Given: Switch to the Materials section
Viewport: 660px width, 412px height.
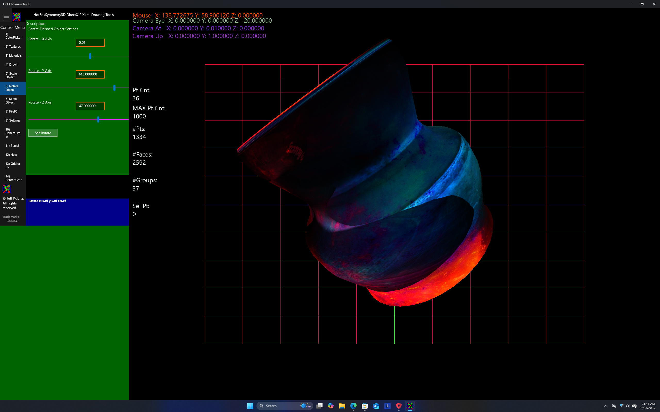Looking at the screenshot, I should click(13, 55).
